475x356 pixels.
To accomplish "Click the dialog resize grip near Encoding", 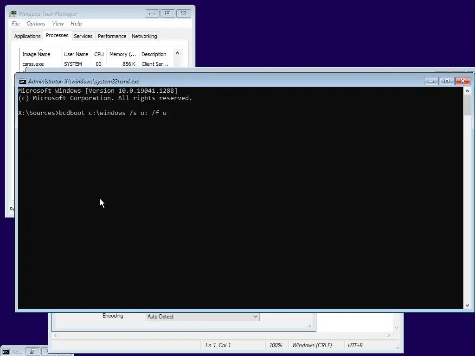I will coord(309,326).
